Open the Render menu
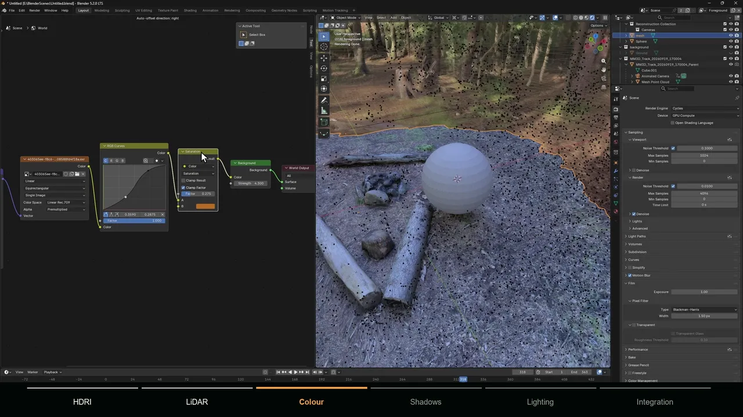This screenshot has height=417, width=743. [x=34, y=10]
